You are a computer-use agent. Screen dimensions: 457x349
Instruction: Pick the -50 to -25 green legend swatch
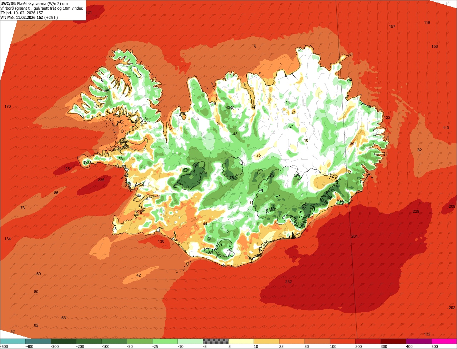tap(140, 341)
